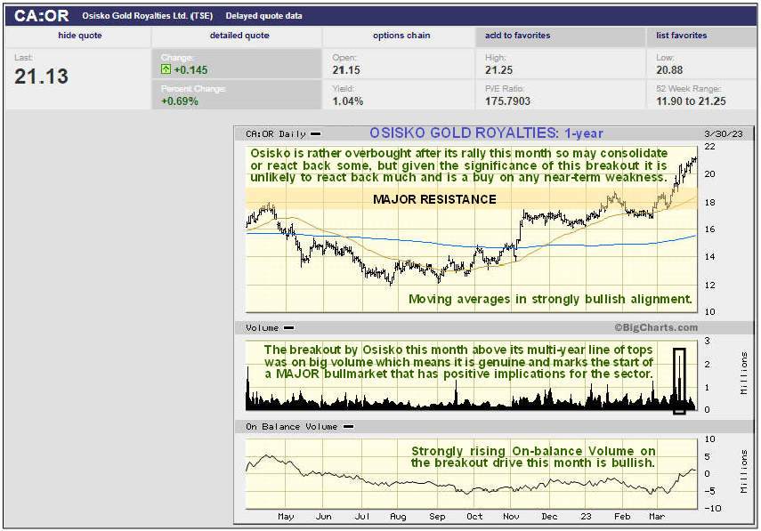Click the low value 20.88
The height and width of the screenshot is (531, 761).
(669, 70)
